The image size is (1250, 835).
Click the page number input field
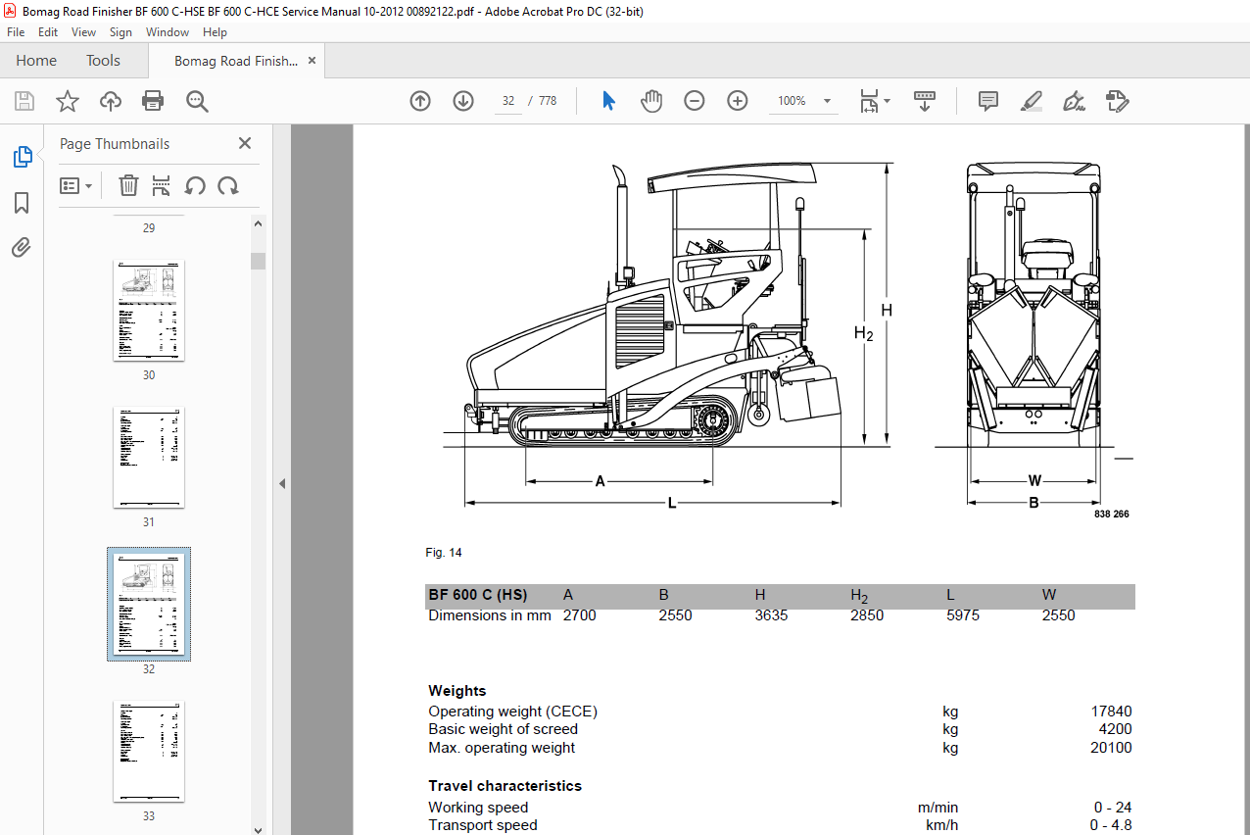[x=508, y=101]
